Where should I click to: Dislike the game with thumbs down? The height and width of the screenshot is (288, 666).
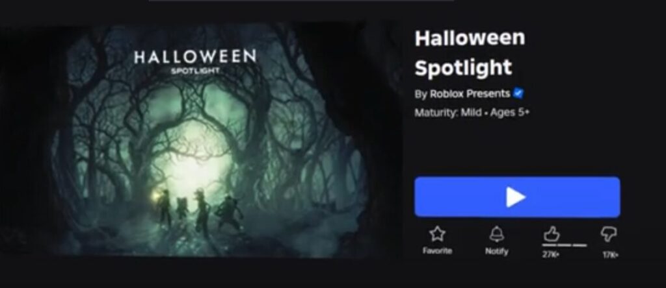pos(609,234)
